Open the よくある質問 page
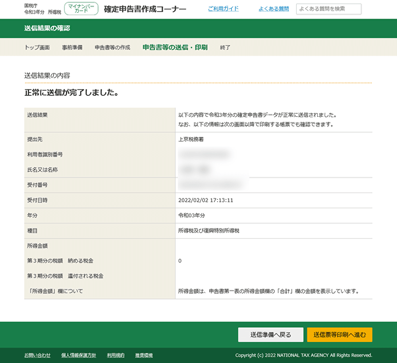Image resolution: width=397 pixels, height=363 pixels. [273, 8]
